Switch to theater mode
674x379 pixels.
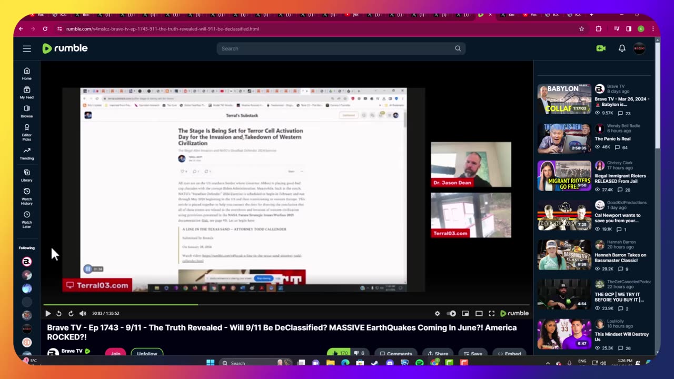479,313
